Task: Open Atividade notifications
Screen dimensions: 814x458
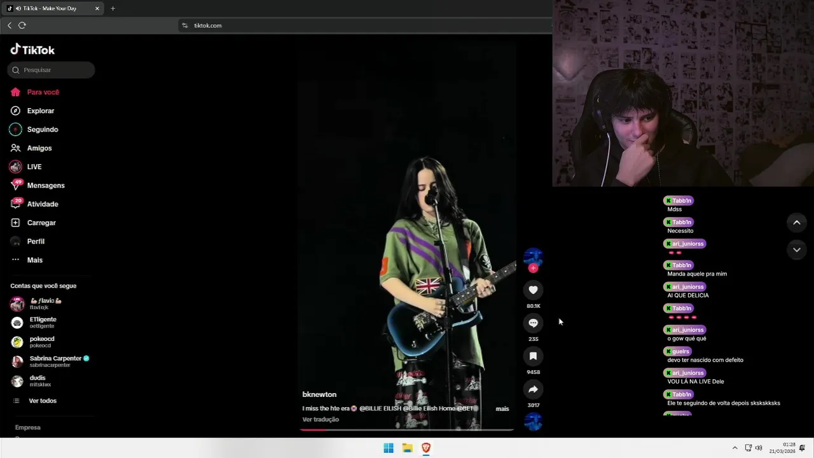Action: pyautogui.click(x=42, y=204)
